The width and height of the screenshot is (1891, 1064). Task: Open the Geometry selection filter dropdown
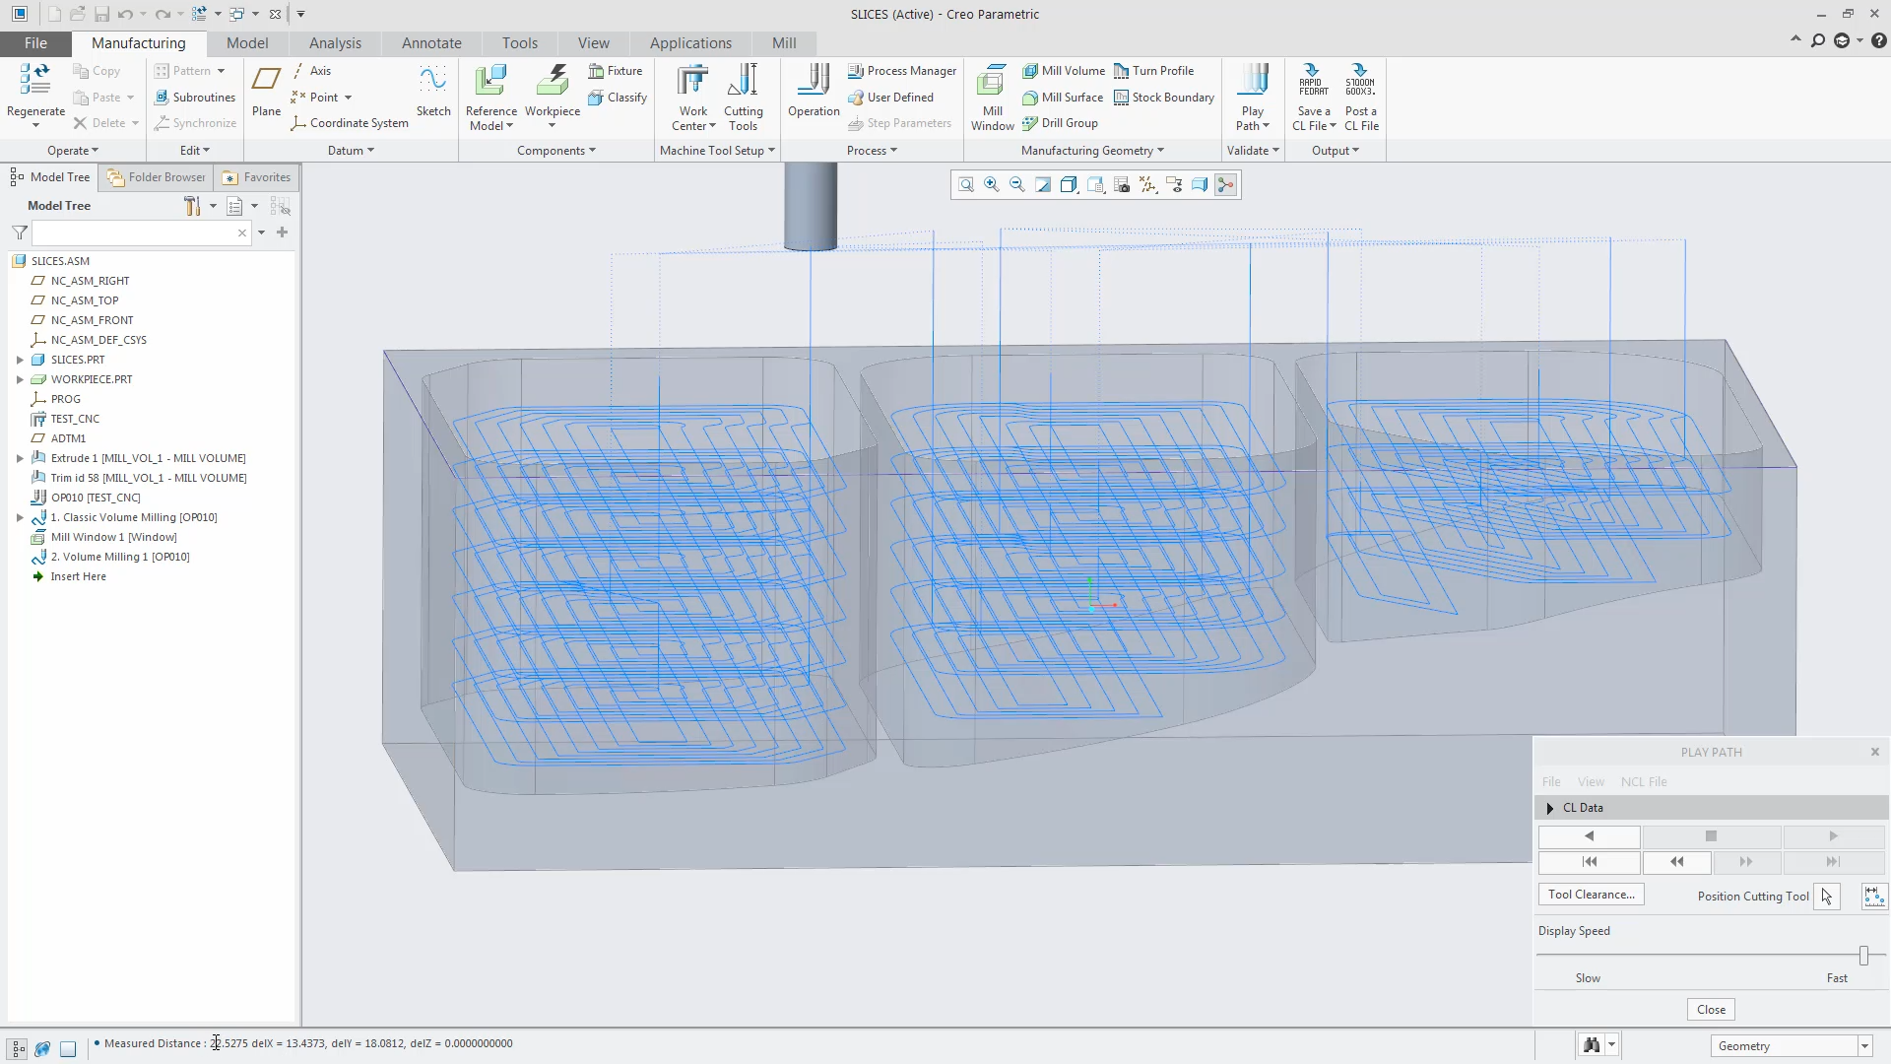pyautogui.click(x=1864, y=1046)
